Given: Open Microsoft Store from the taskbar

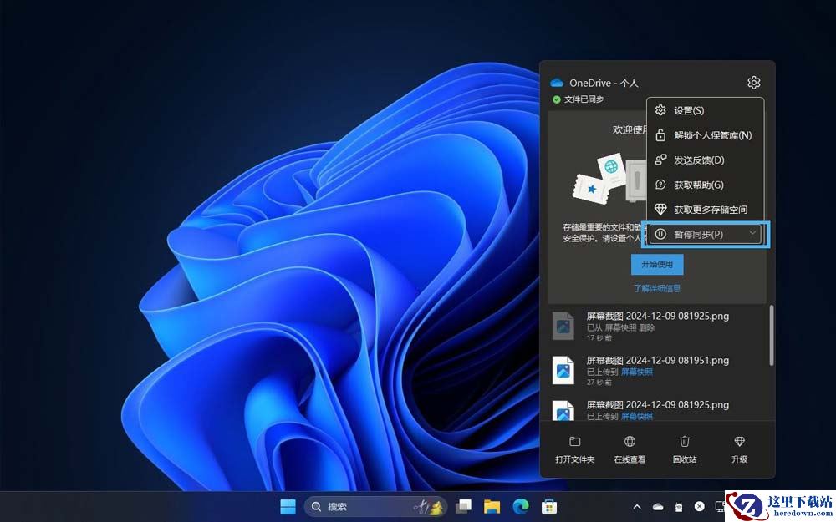Looking at the screenshot, I should tap(549, 507).
